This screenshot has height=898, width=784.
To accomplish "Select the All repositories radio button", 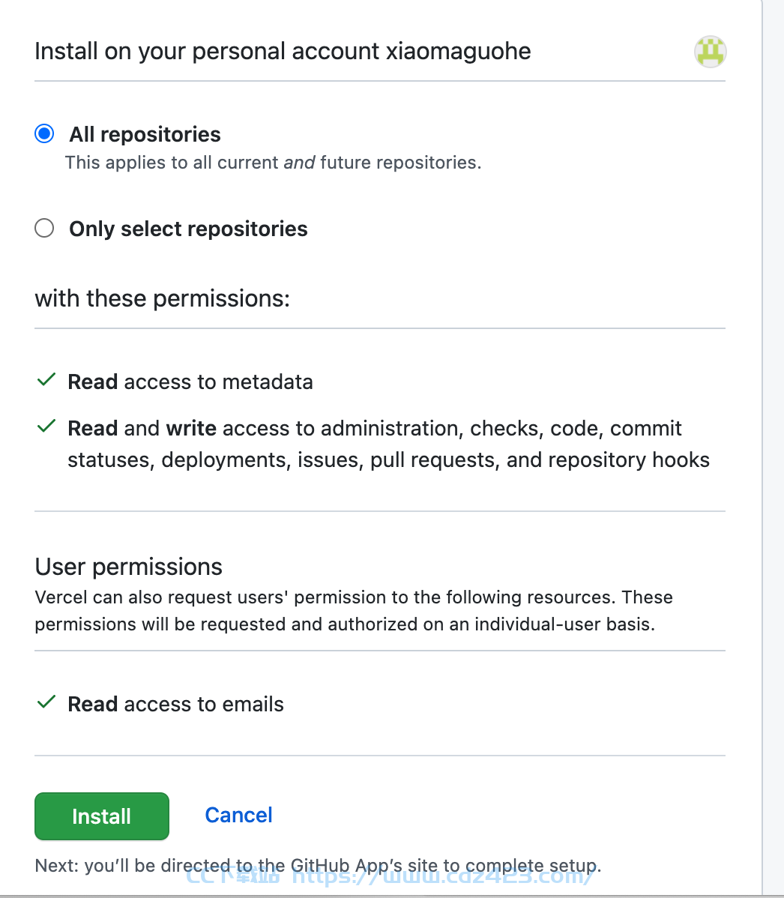I will [44, 133].
